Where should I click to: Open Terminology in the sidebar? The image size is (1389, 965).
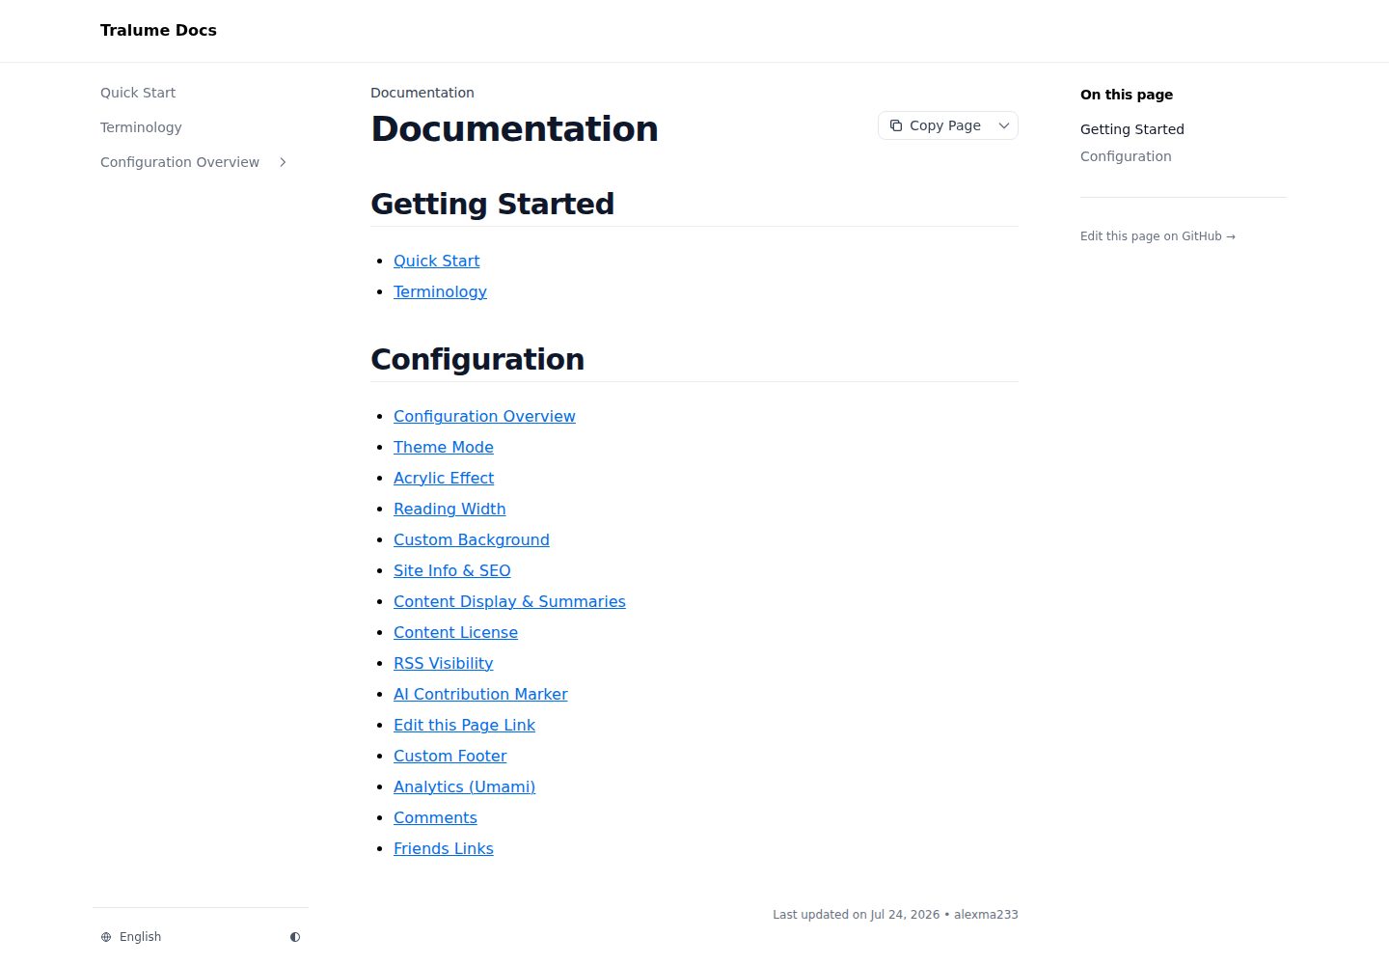pos(141,127)
